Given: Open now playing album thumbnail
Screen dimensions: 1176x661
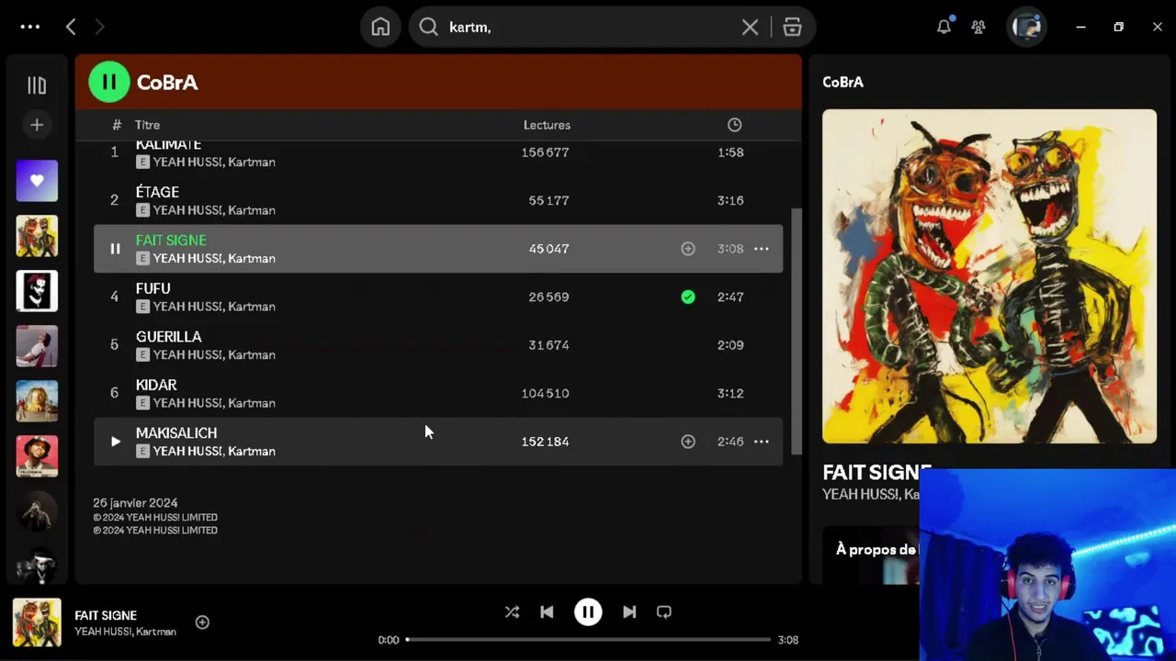Looking at the screenshot, I should coord(37,622).
